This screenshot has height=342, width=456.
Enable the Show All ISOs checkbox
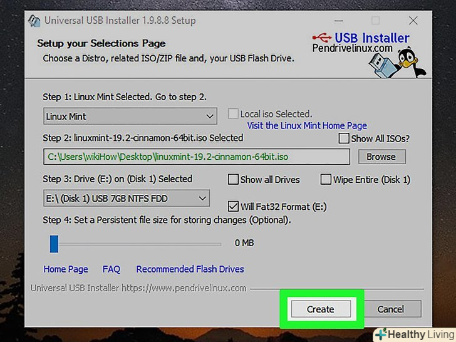344,138
